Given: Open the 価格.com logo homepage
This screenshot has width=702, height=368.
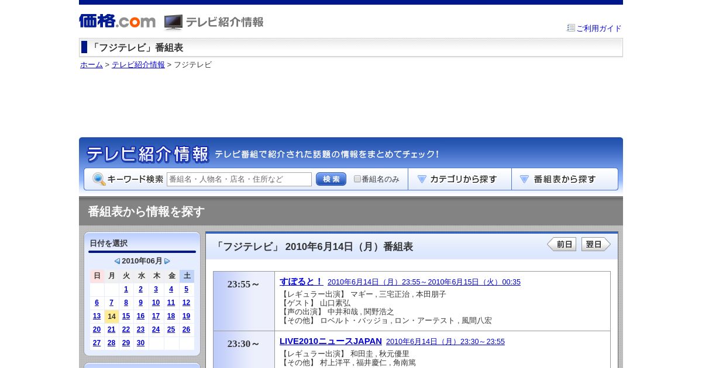Looking at the screenshot, I should click(117, 21).
